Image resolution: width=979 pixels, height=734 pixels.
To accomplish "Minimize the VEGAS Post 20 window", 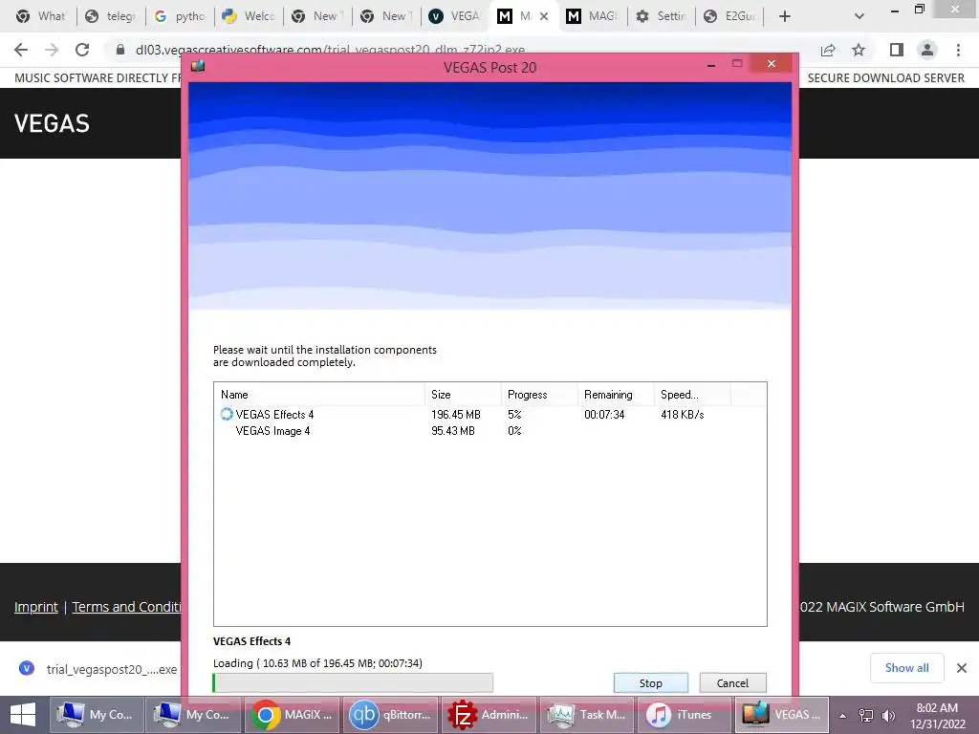I will tap(711, 64).
